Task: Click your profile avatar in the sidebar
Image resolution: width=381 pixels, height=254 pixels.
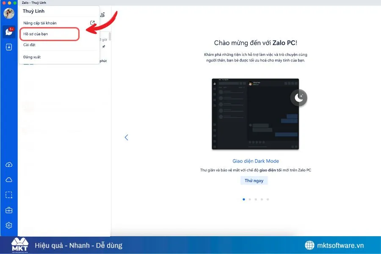Action: 8,13
